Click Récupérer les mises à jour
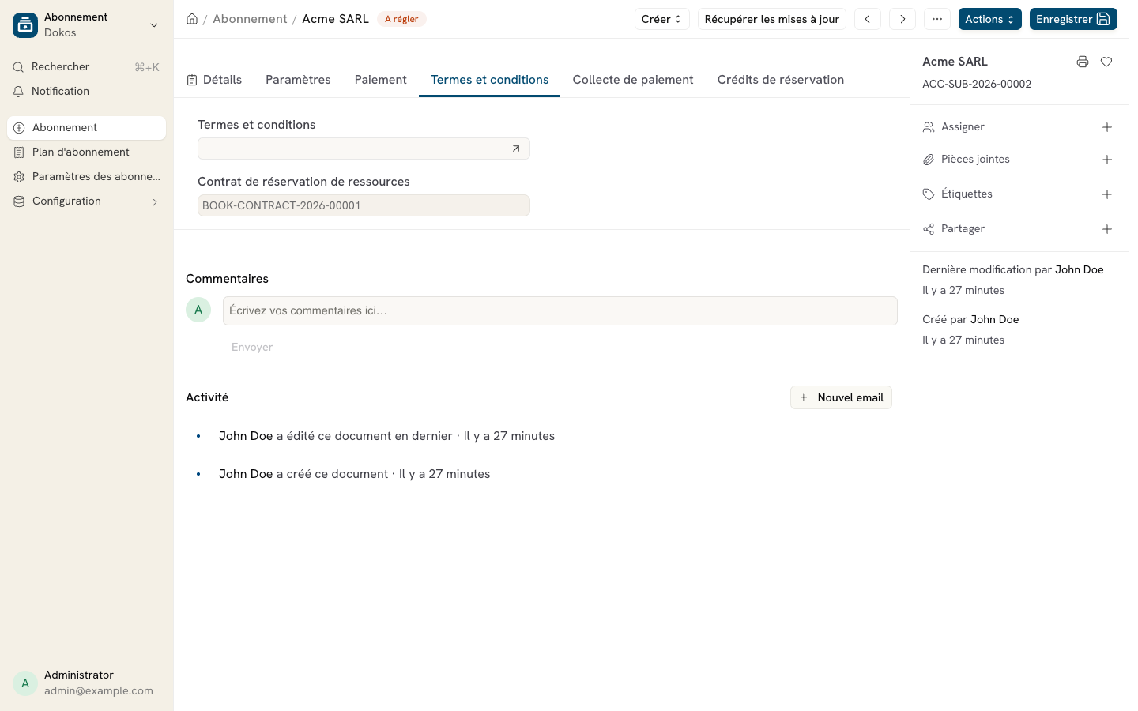 (x=772, y=19)
